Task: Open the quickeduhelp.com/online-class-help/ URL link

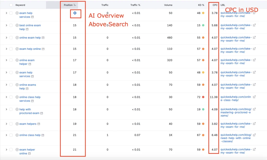Action: coord(236,98)
